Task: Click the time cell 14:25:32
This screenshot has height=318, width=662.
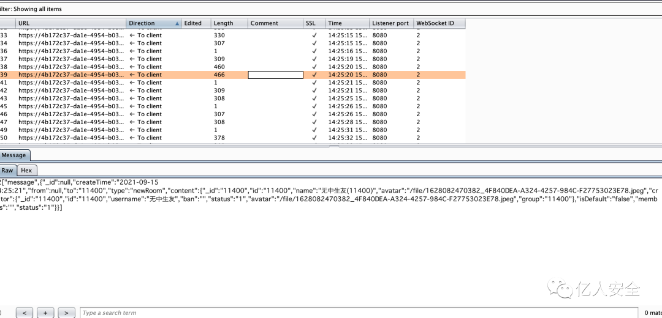Action: pyautogui.click(x=348, y=138)
